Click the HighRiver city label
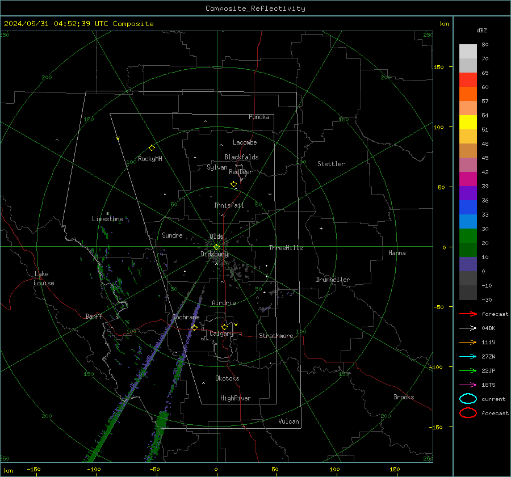 click(236, 398)
